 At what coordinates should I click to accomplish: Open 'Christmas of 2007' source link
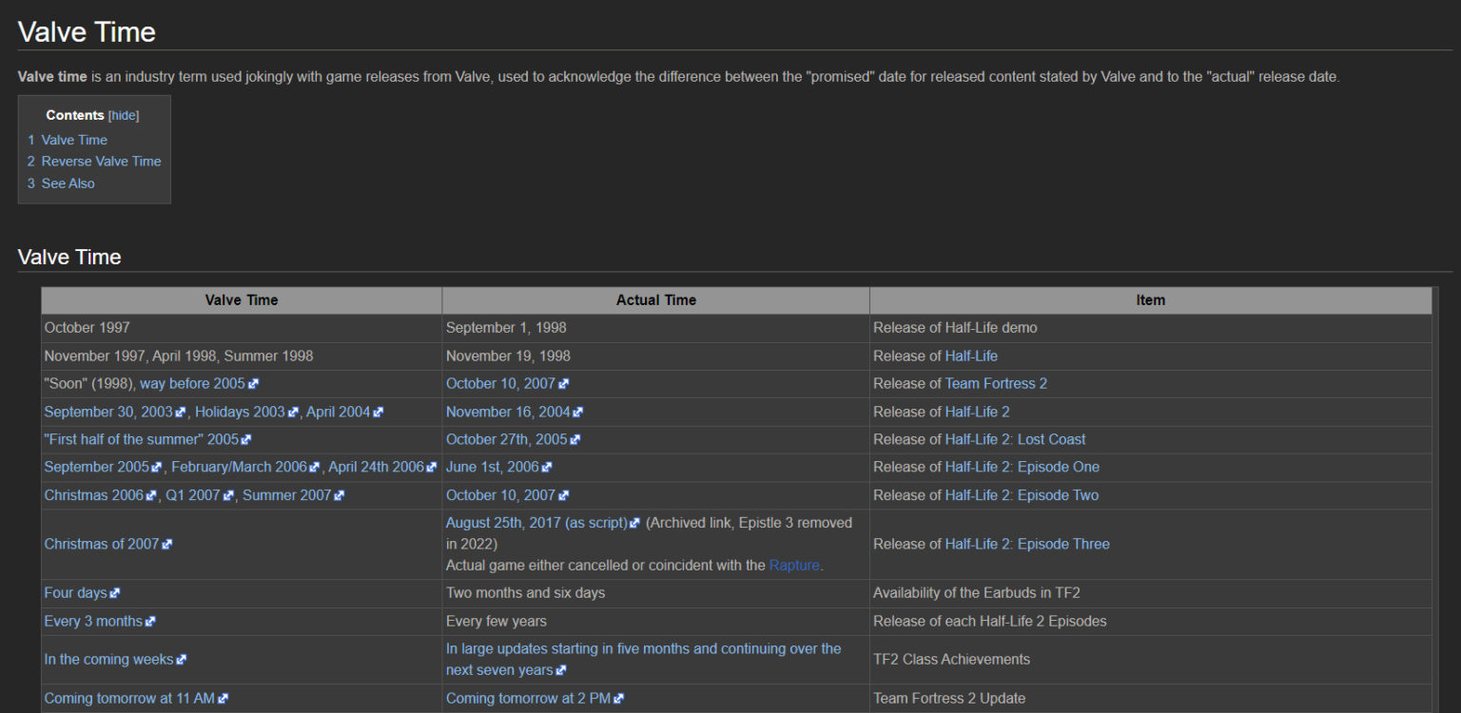102,544
